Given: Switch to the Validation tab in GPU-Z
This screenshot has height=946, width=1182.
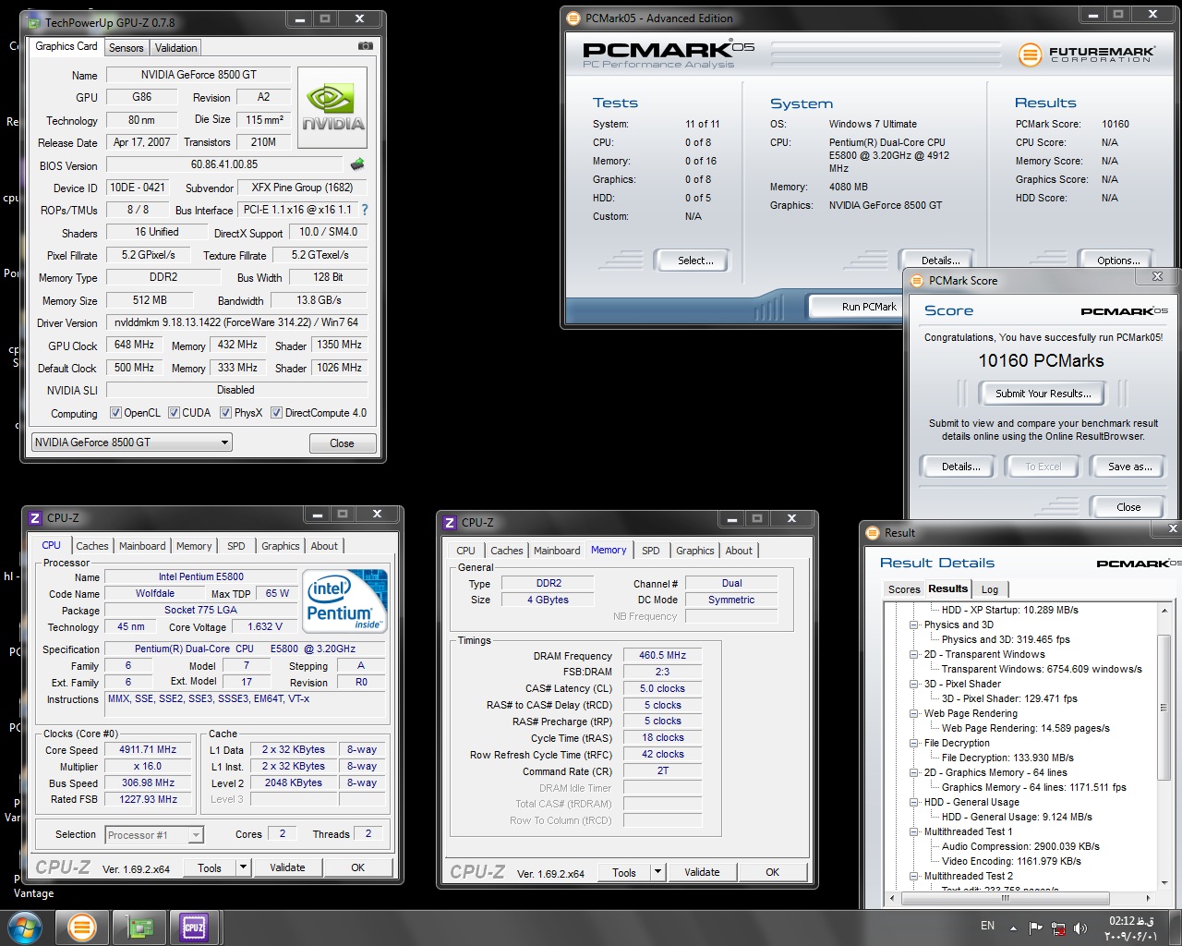Looking at the screenshot, I should coord(175,48).
